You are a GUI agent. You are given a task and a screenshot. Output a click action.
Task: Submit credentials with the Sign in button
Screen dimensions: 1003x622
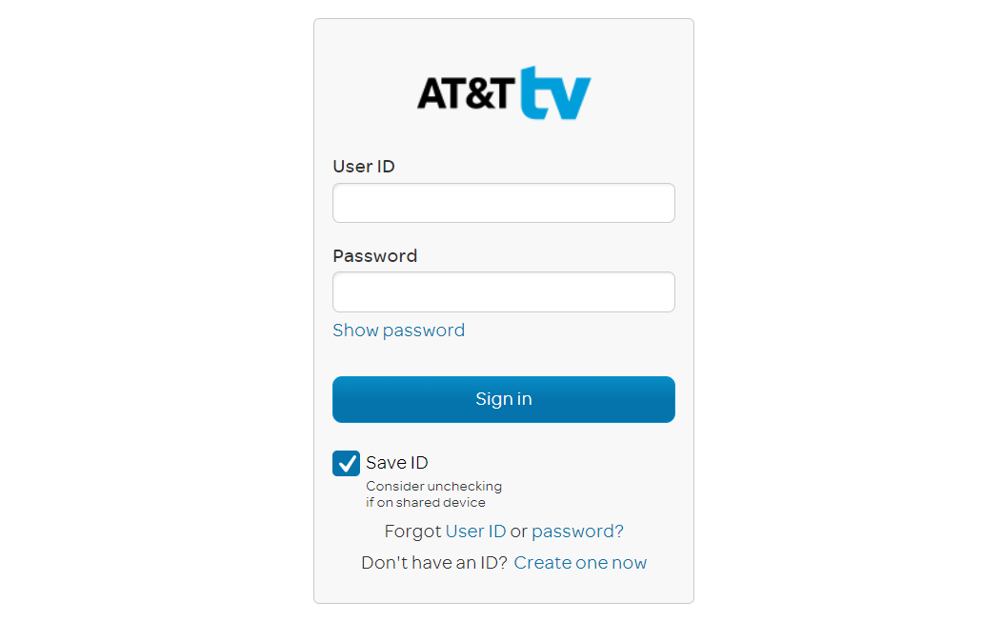[504, 399]
